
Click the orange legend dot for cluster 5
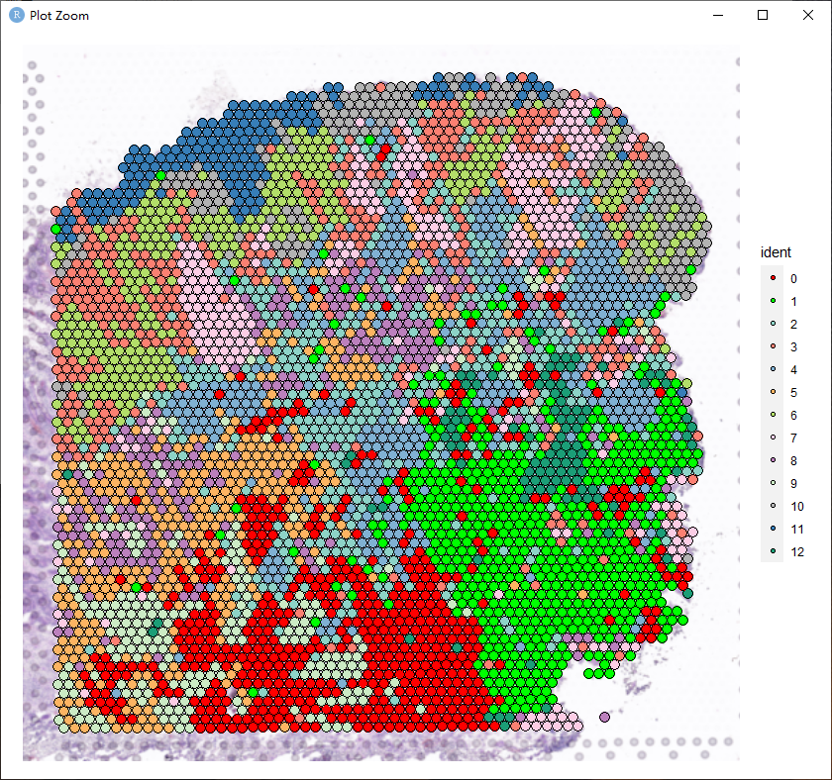point(774,392)
